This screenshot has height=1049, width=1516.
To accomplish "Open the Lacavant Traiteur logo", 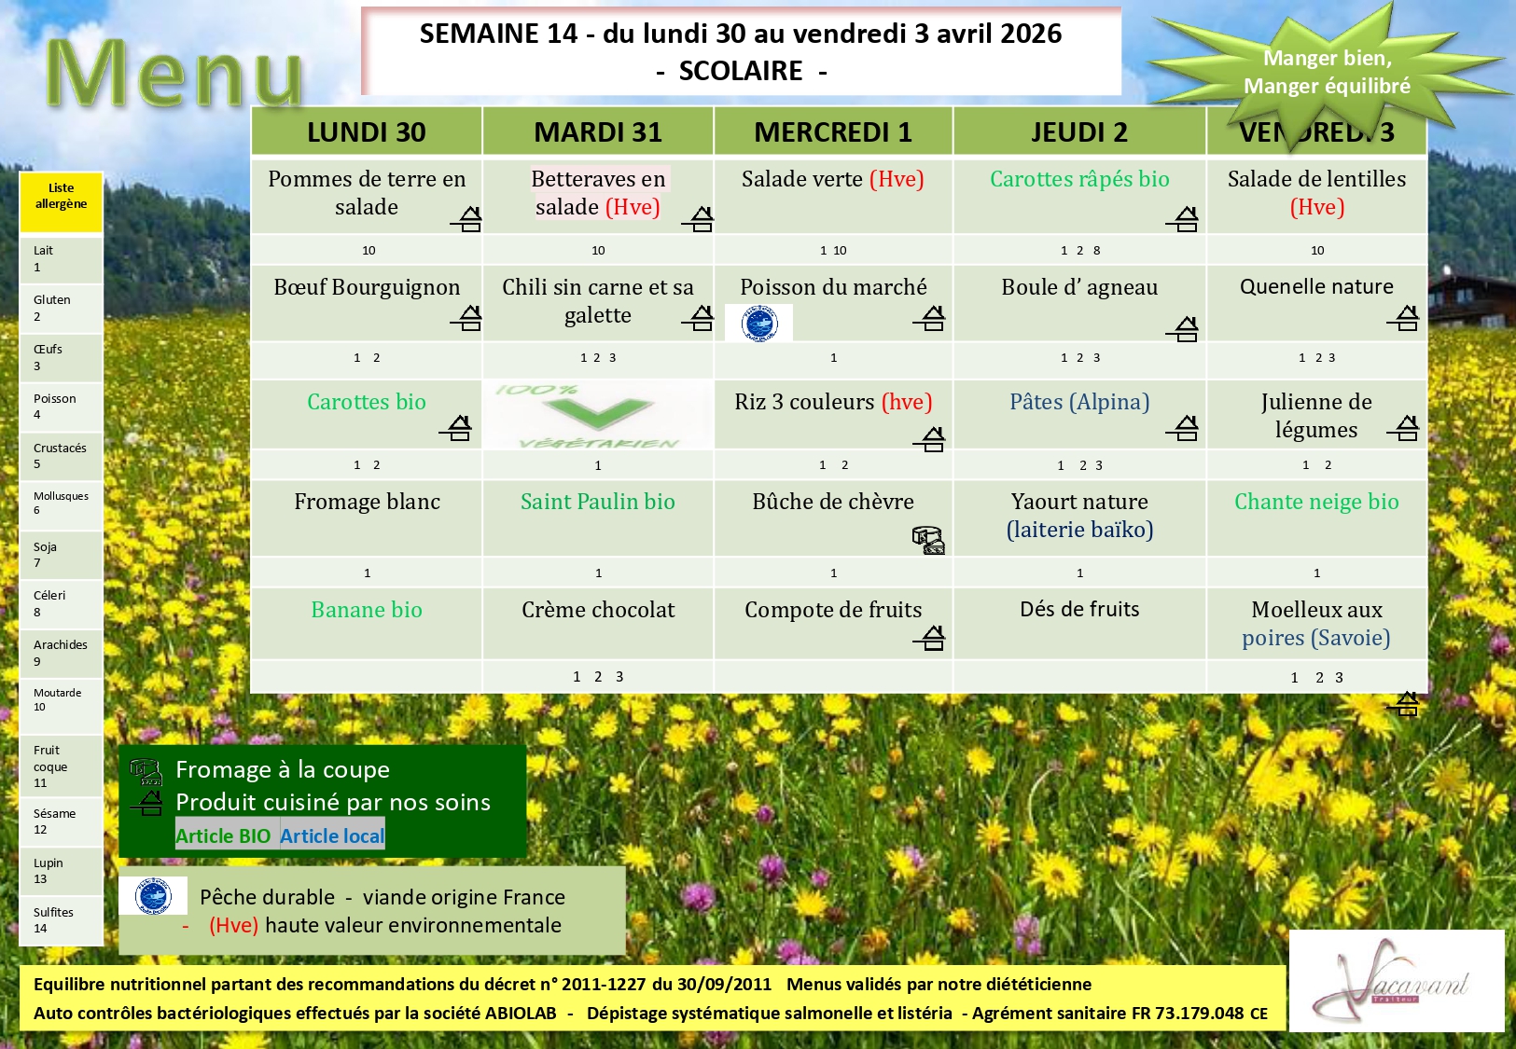I will coord(1396,980).
